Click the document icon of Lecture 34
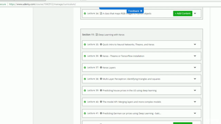Image resolution: width=221 pixels, height=124 pixels. tap(101, 13)
